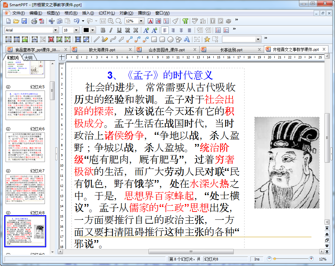The width and height of the screenshot is (335, 266).
Task: Click the increase font size icon
Action: click(x=146, y=30)
